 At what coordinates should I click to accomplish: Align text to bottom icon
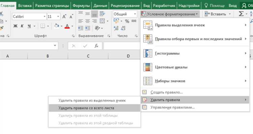(x=94, y=14)
